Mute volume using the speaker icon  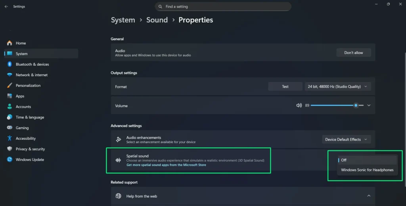pos(299,105)
